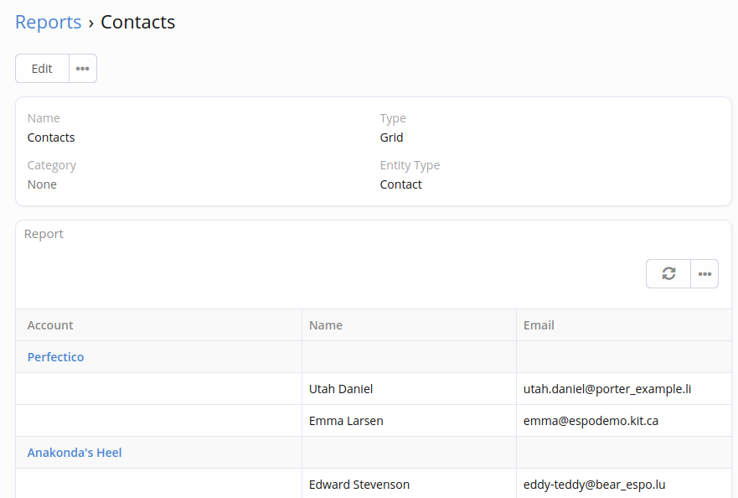Open the Anakonda's Heel account link
The image size is (738, 498).
(75, 453)
